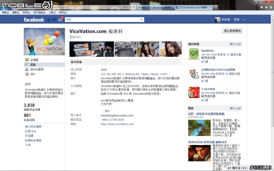Screen dimensions: 274x171
Task: Click the Mobile01 green page icon
Action: 194,54
